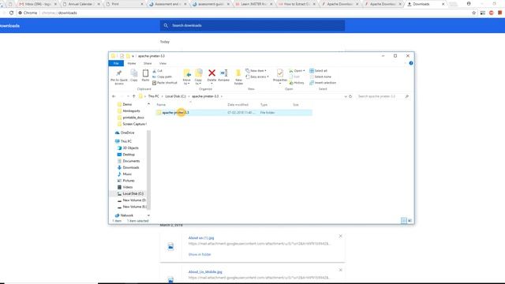505x284 pixels.
Task: Open the Home ribbon tab
Action: (x=132, y=63)
